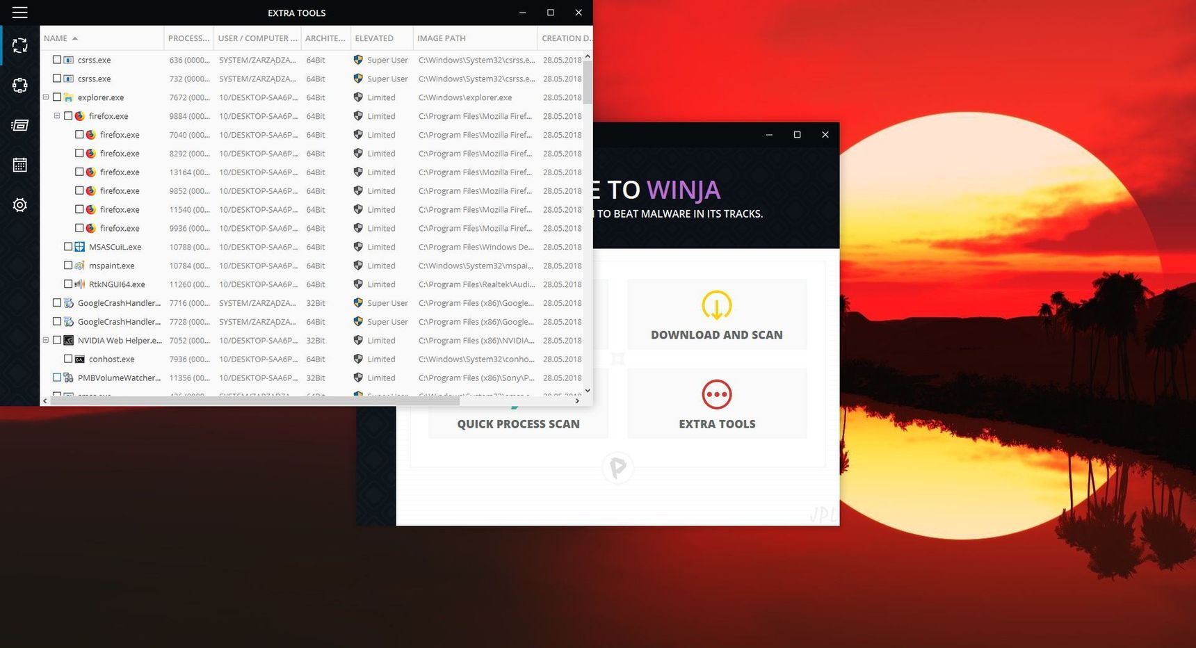Click the NVIDIA Web Helper icon

(x=69, y=341)
